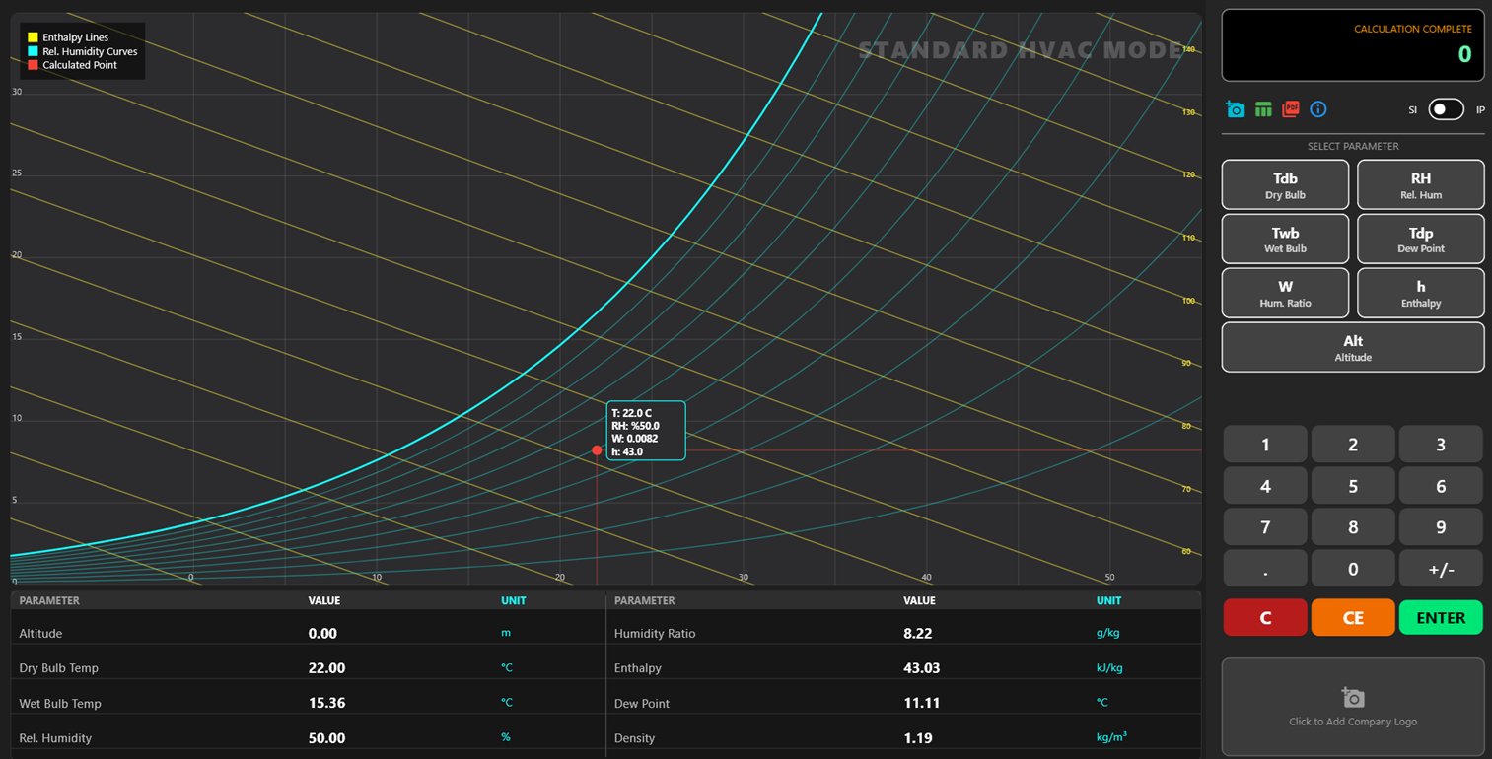This screenshot has height=759, width=1492.
Task: Choose the Tdp Dew Point parameter
Action: pyautogui.click(x=1420, y=240)
